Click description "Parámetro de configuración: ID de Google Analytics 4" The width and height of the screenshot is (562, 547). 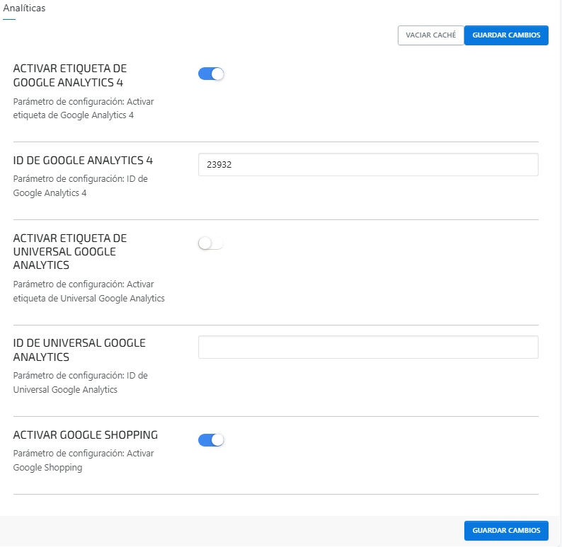80,186
